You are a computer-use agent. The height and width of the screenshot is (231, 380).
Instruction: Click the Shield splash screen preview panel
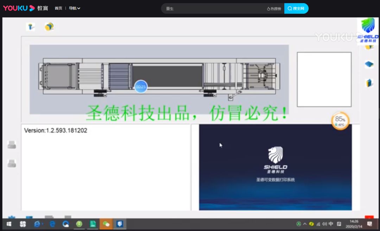click(x=275, y=167)
